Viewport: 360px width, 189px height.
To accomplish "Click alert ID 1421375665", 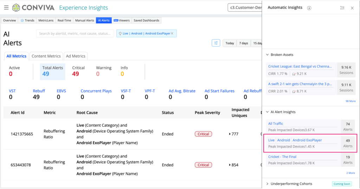I will click(22, 134).
